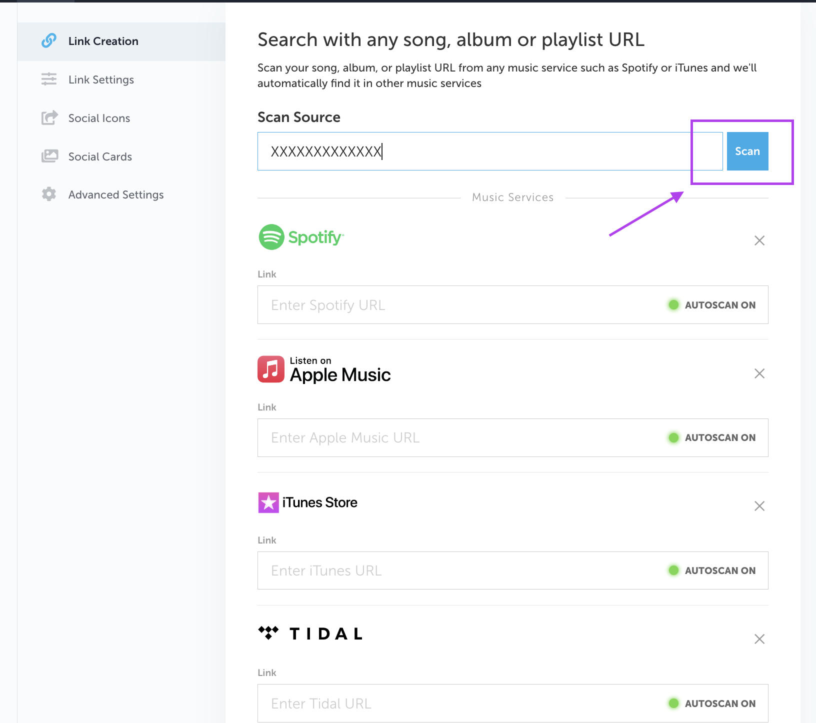Click the Enter Tidal URL field
The image size is (816, 723).
pyautogui.click(x=513, y=703)
